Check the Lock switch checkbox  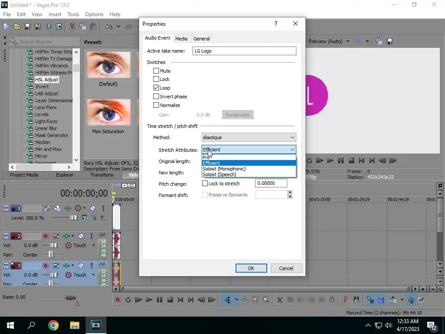(x=156, y=79)
